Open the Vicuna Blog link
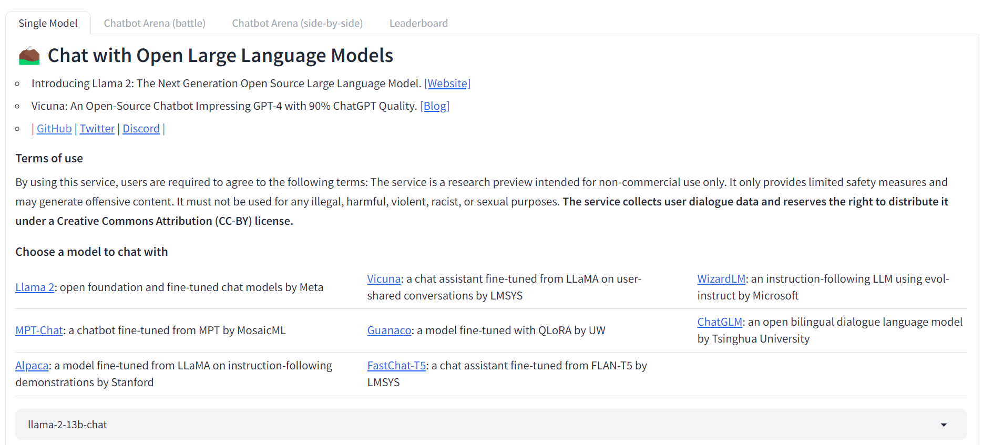 pos(435,106)
